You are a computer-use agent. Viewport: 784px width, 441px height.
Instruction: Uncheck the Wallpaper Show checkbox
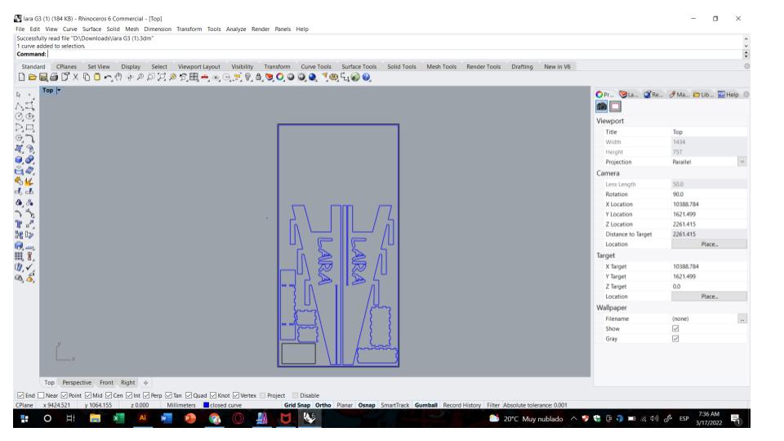point(675,328)
